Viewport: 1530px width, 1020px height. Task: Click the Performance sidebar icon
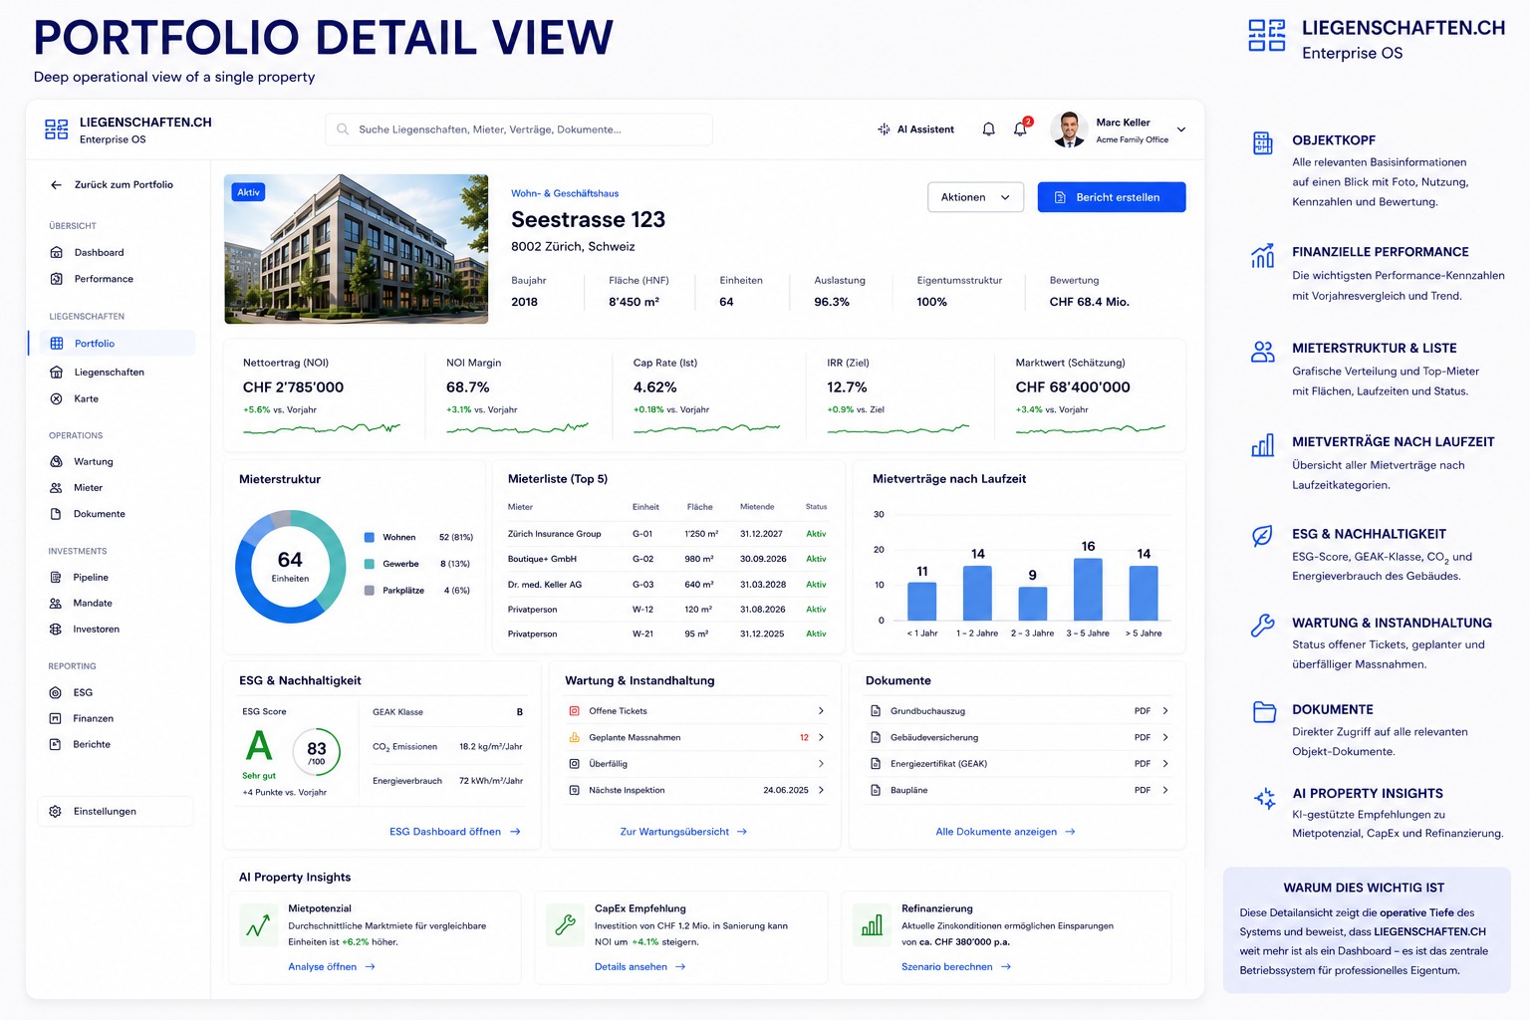point(56,279)
